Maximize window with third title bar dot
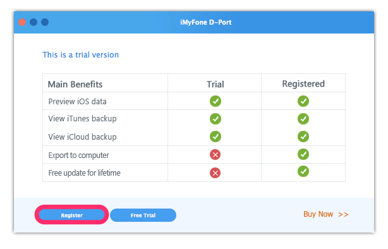 45,22
